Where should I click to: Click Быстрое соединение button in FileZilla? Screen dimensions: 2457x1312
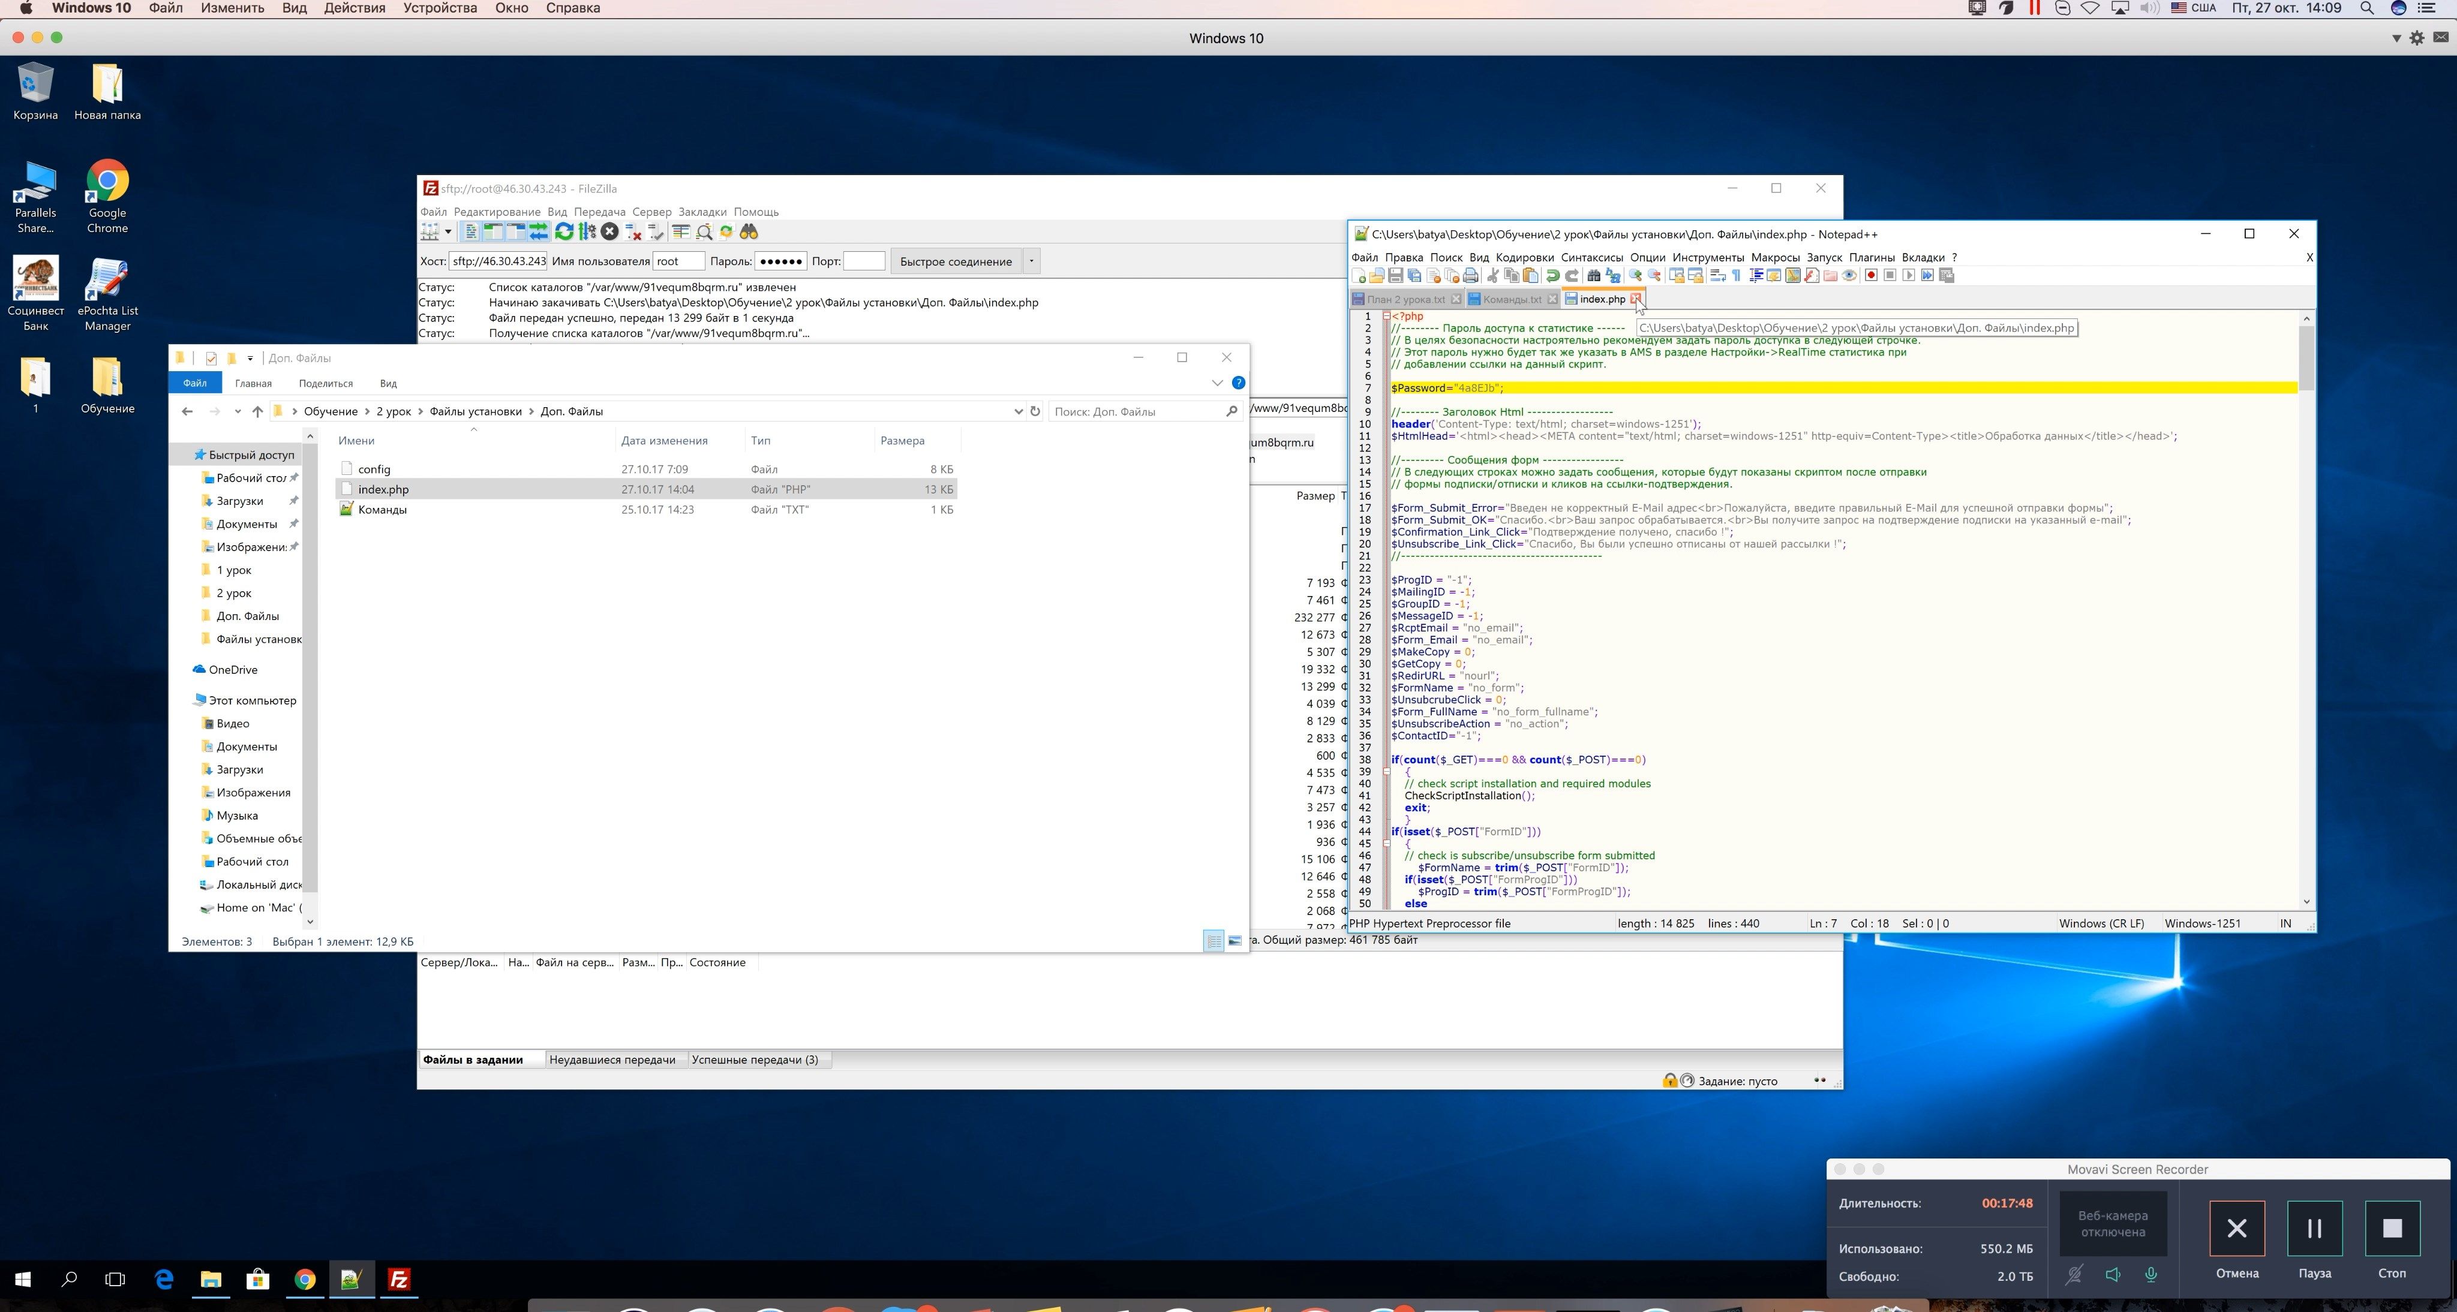point(956,261)
